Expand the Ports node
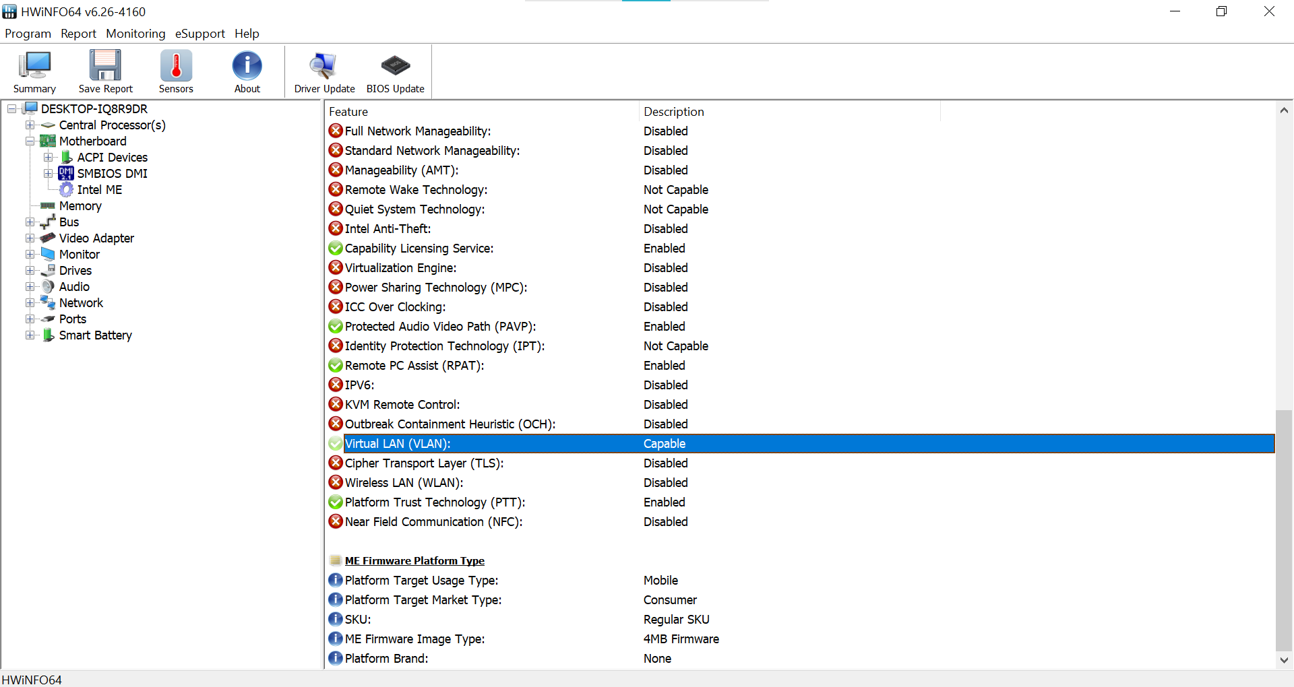 [x=30, y=319]
